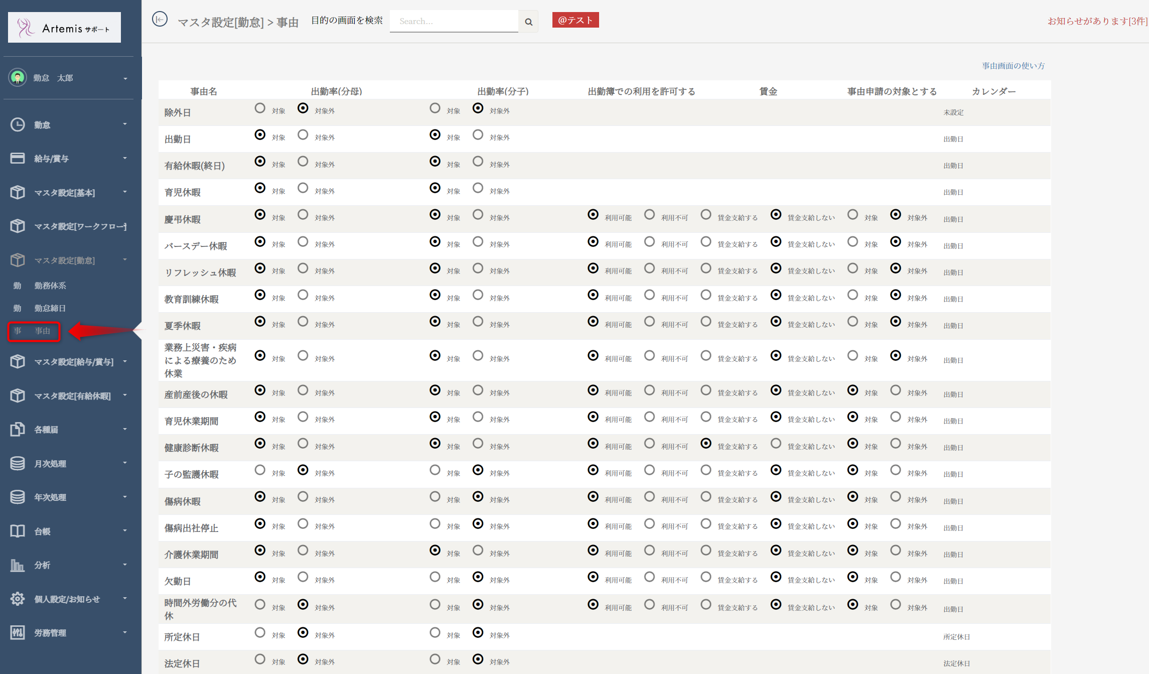Focus the Search input field

(x=454, y=21)
